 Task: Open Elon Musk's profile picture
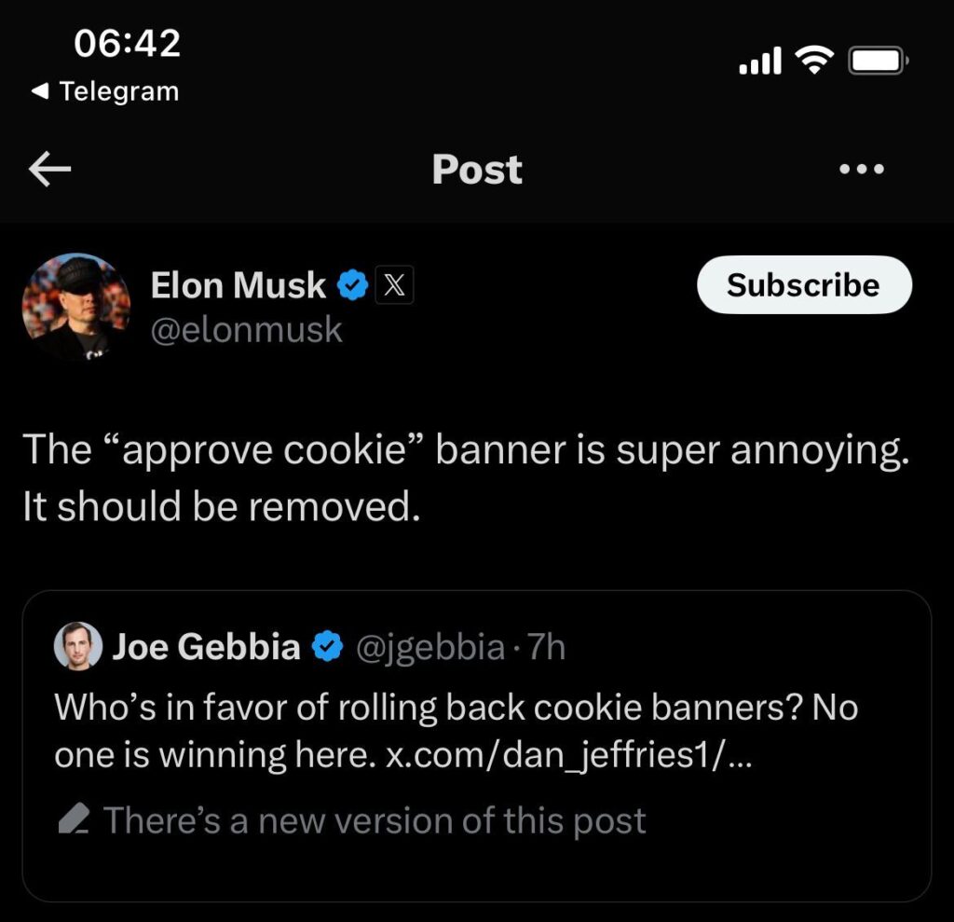(76, 307)
